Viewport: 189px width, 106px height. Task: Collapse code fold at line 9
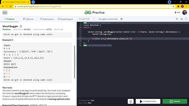pyautogui.click(x=82, y=25)
